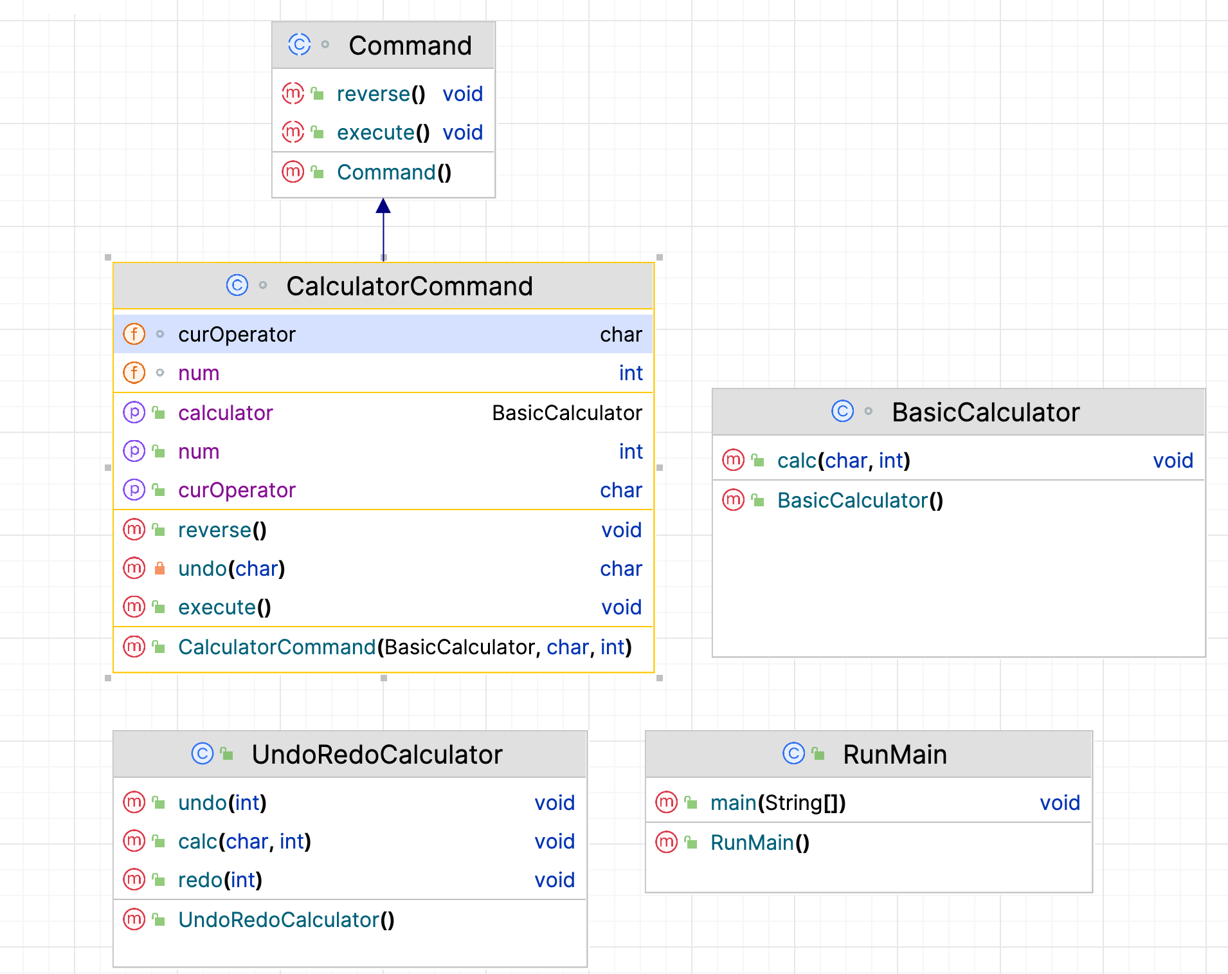Select the main(String[]) method row

[x=869, y=802]
